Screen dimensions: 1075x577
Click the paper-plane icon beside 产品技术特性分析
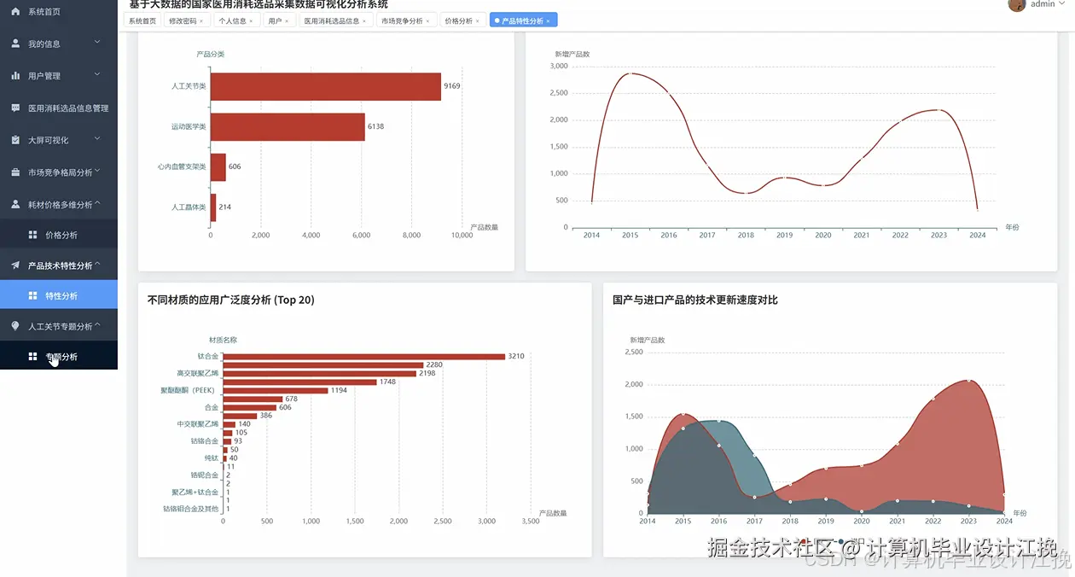pos(15,265)
